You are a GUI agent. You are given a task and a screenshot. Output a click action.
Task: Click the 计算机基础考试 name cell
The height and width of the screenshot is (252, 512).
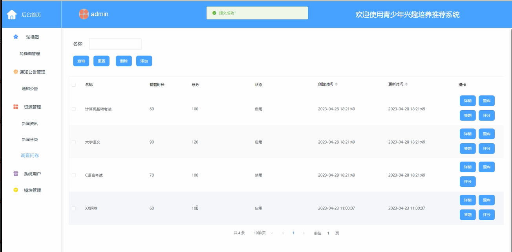98,109
